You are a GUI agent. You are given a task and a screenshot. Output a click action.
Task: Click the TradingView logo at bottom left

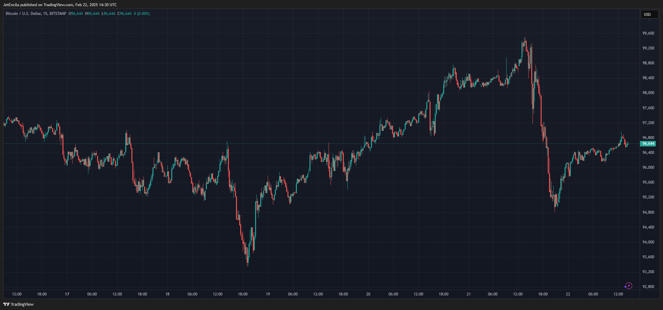pos(18,304)
